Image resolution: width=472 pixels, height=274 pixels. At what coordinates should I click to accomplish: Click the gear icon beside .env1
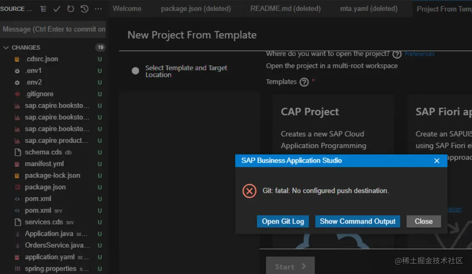(17, 71)
